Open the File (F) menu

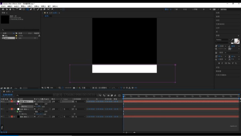point(3,6)
